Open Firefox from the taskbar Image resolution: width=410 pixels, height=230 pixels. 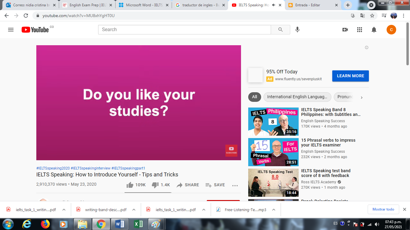[45, 224]
